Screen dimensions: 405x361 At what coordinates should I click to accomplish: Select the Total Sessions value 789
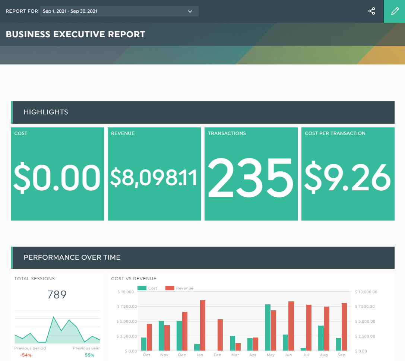tap(57, 295)
